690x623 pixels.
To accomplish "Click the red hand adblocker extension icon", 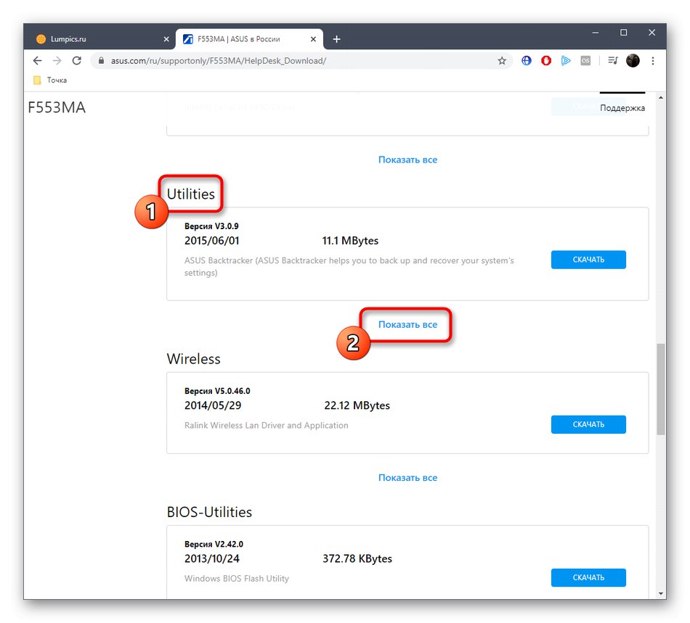I will (x=546, y=61).
